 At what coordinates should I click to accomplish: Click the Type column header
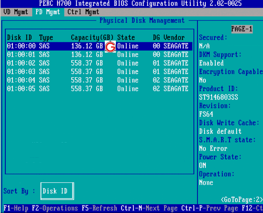(46, 37)
